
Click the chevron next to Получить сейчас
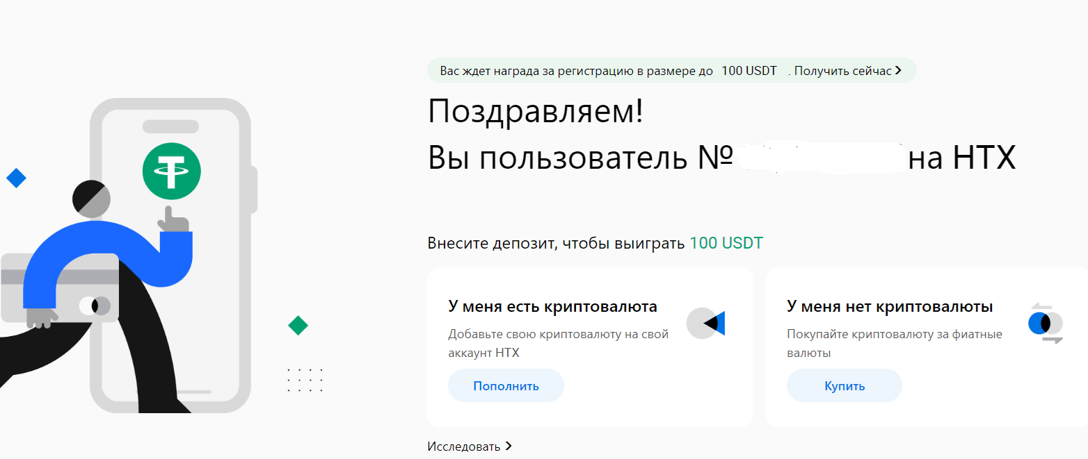coord(898,71)
